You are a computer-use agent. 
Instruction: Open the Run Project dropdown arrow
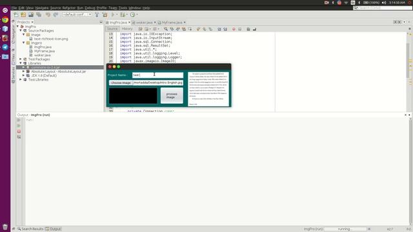coord(117,15)
